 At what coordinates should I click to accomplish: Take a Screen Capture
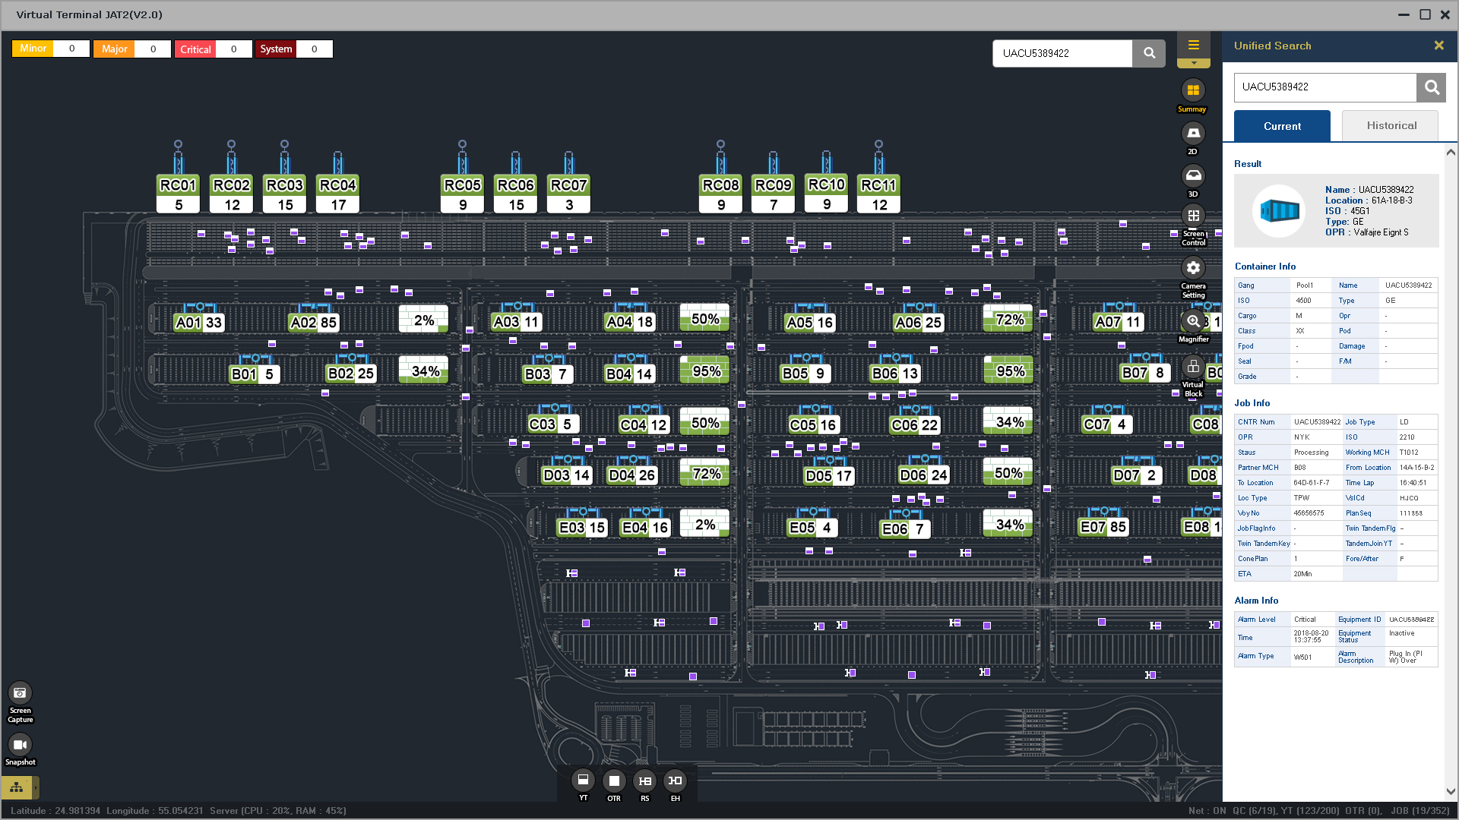[x=20, y=693]
